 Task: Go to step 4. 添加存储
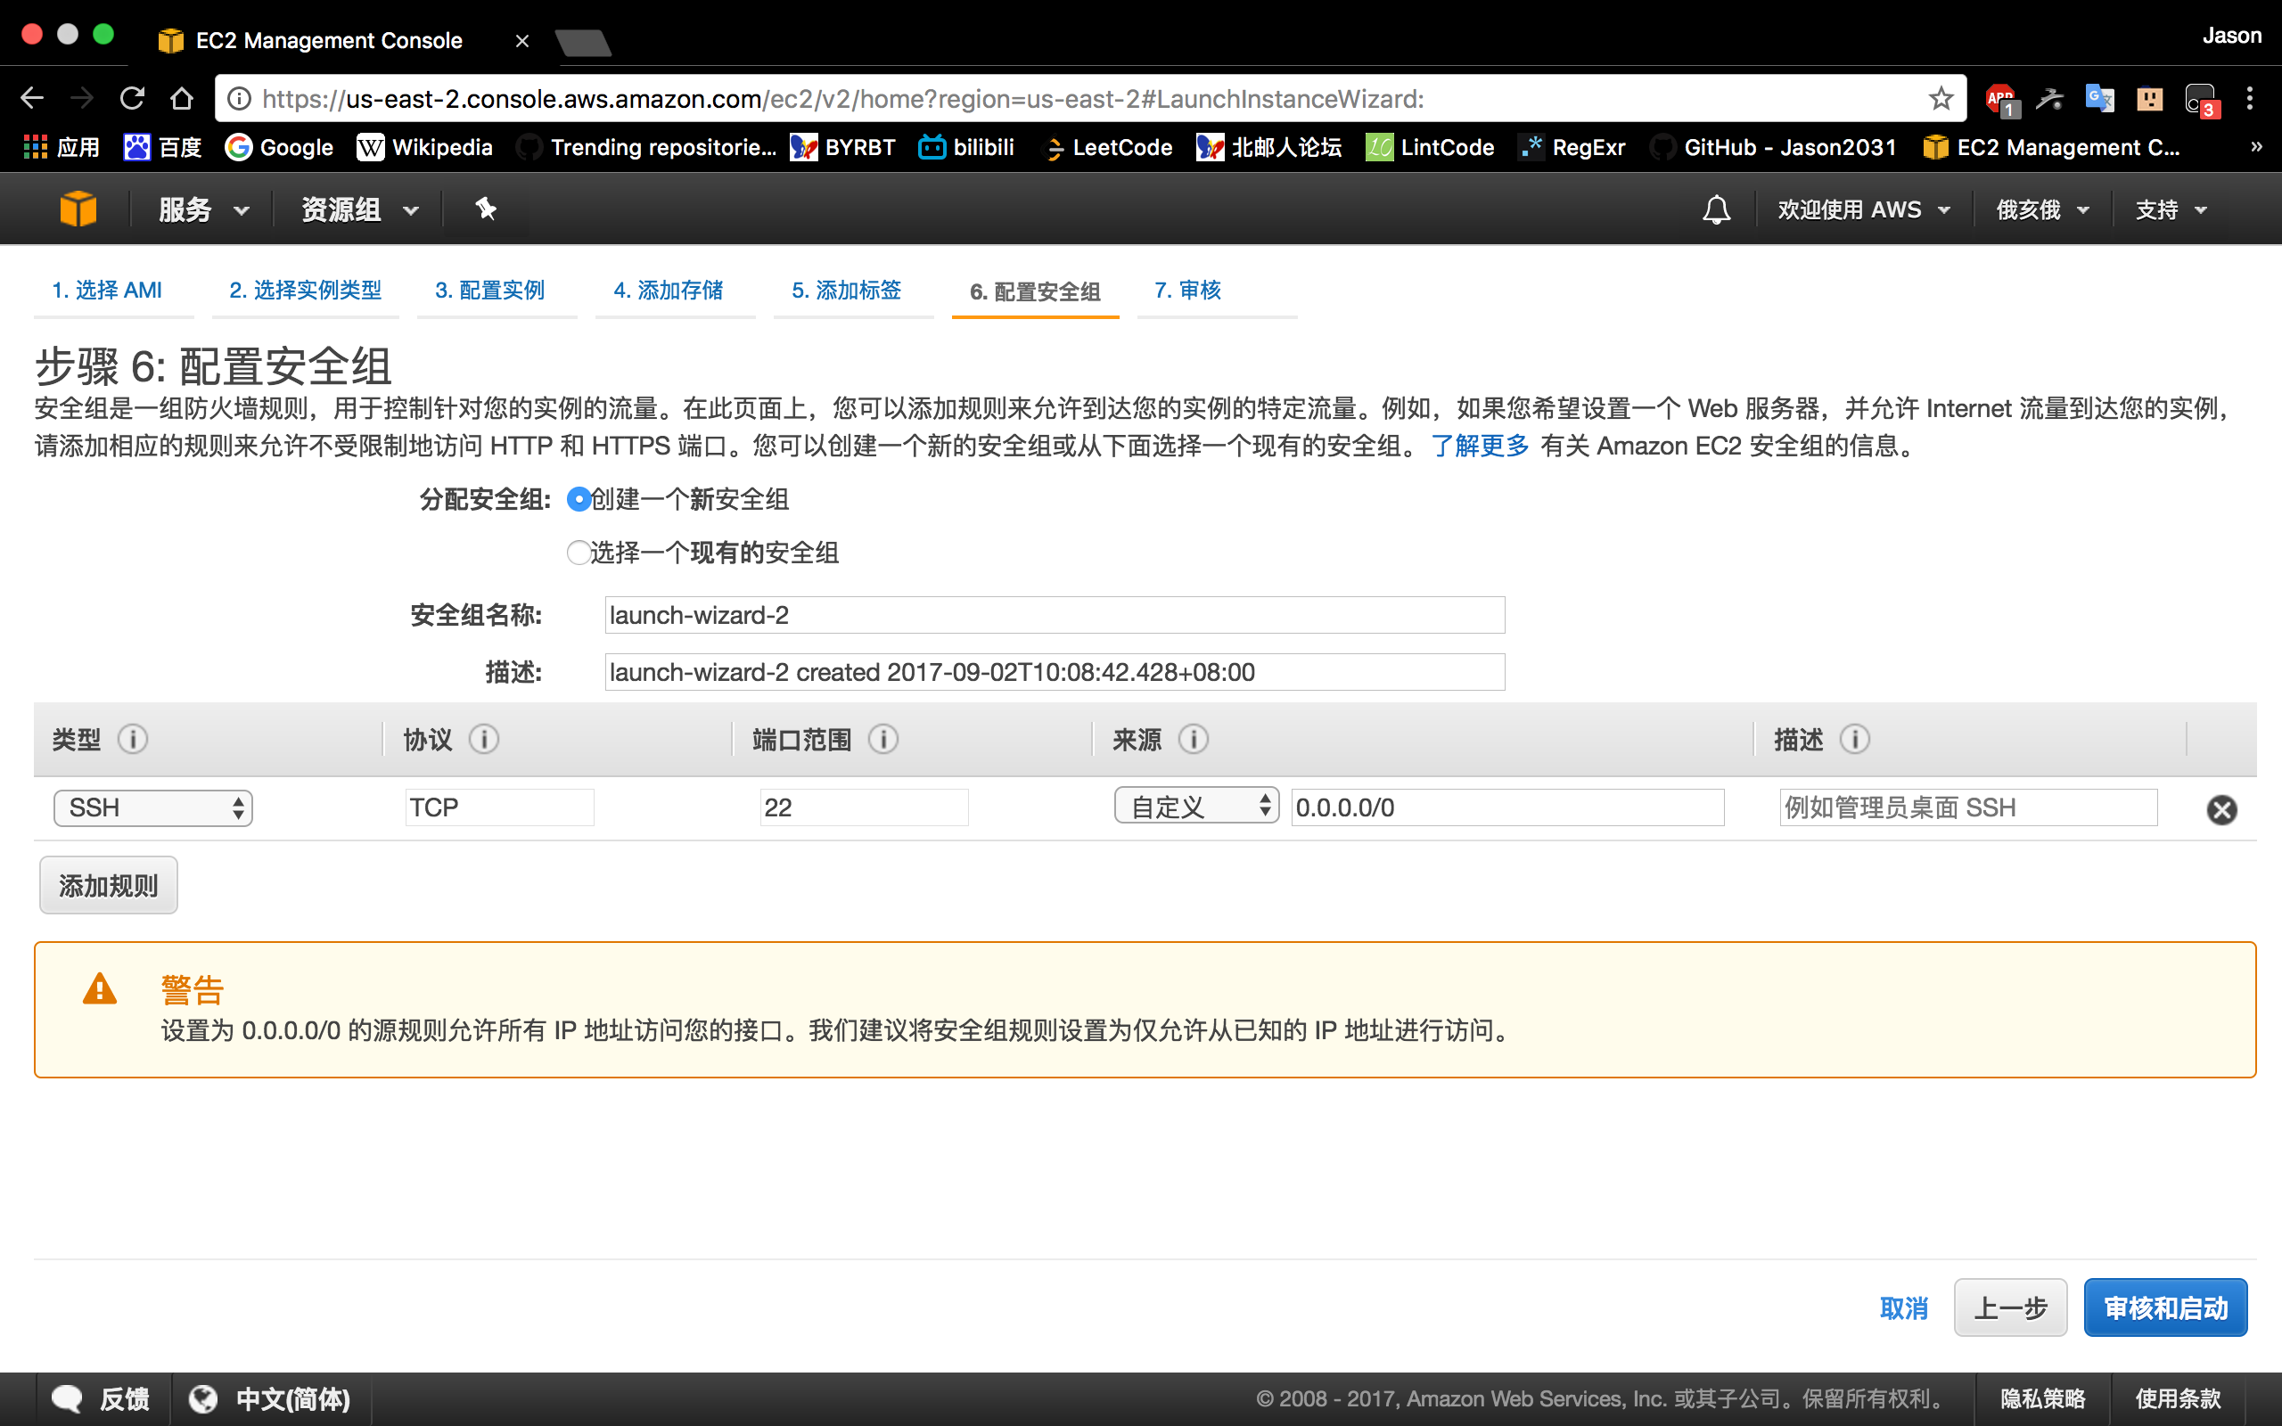click(669, 290)
